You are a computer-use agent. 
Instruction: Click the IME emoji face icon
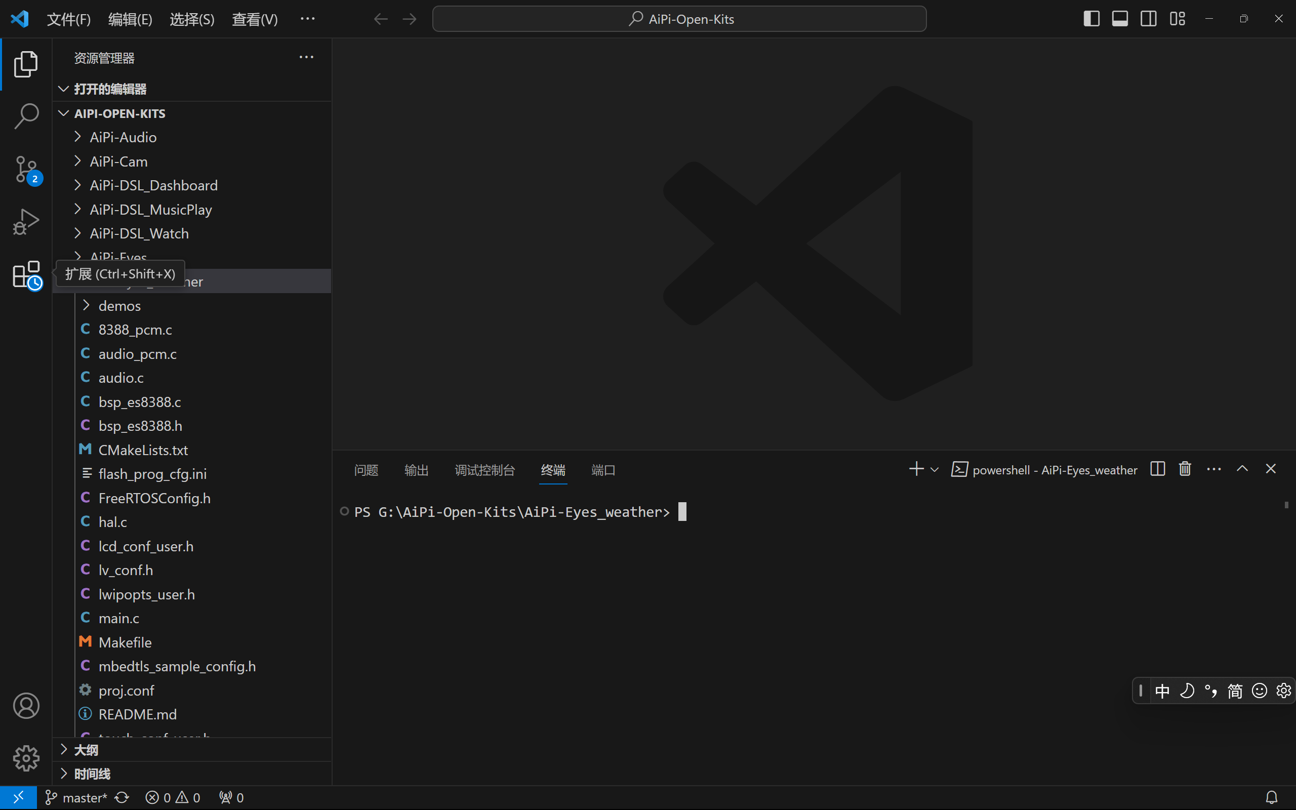1259,691
